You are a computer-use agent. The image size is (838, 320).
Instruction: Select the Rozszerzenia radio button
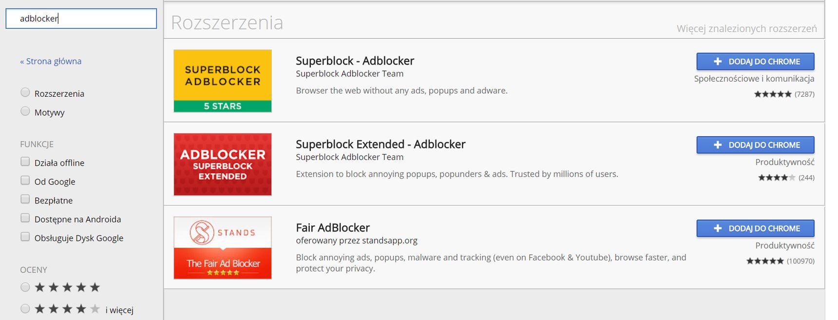click(x=25, y=92)
